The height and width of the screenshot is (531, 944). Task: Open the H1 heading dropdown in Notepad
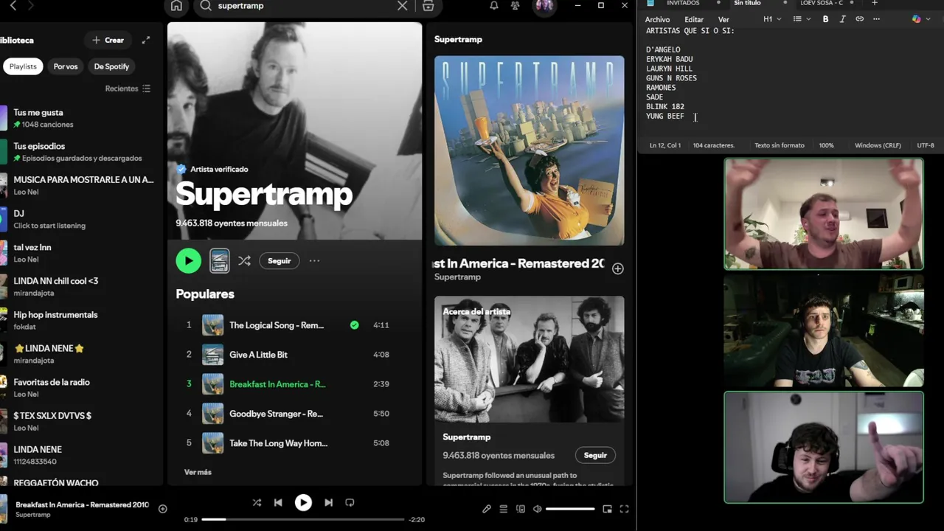[x=772, y=19]
